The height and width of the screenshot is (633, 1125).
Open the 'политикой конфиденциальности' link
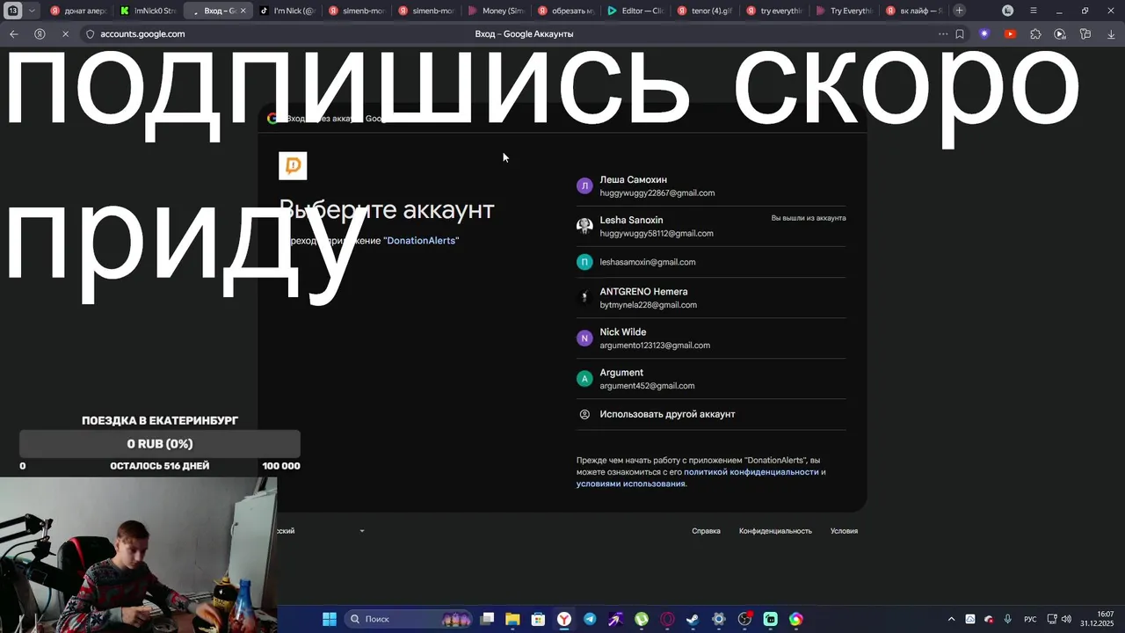(751, 472)
